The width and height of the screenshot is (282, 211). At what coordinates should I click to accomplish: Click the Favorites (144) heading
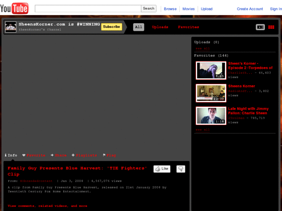pos(211,55)
